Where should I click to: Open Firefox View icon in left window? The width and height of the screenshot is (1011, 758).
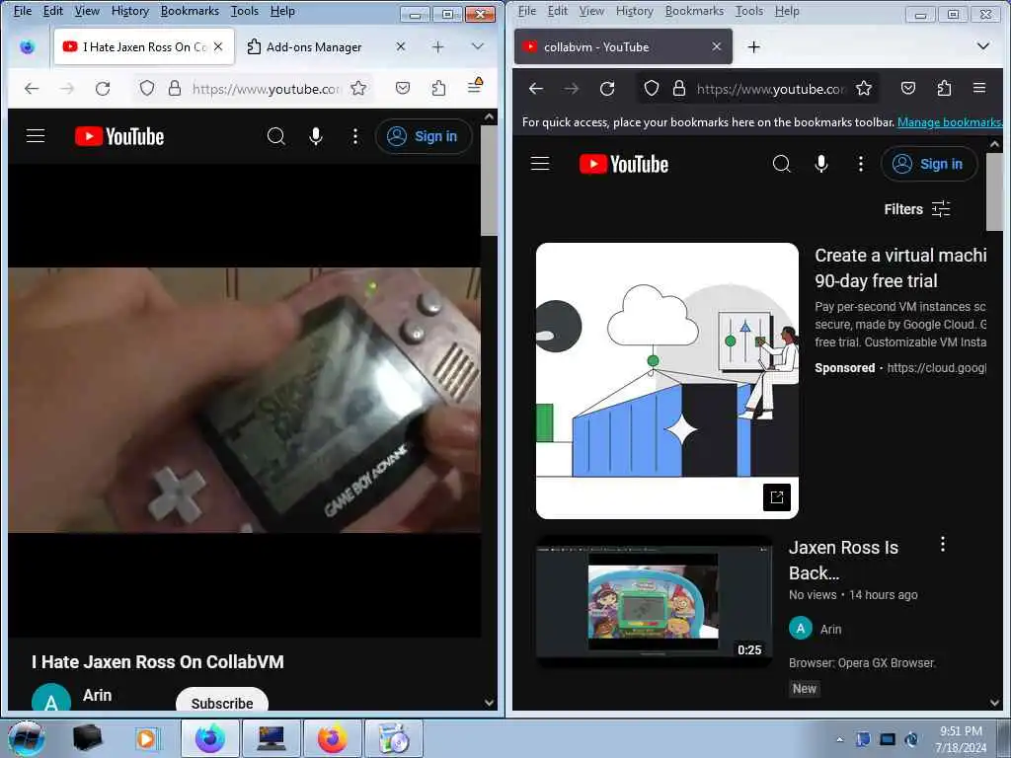[x=27, y=47]
